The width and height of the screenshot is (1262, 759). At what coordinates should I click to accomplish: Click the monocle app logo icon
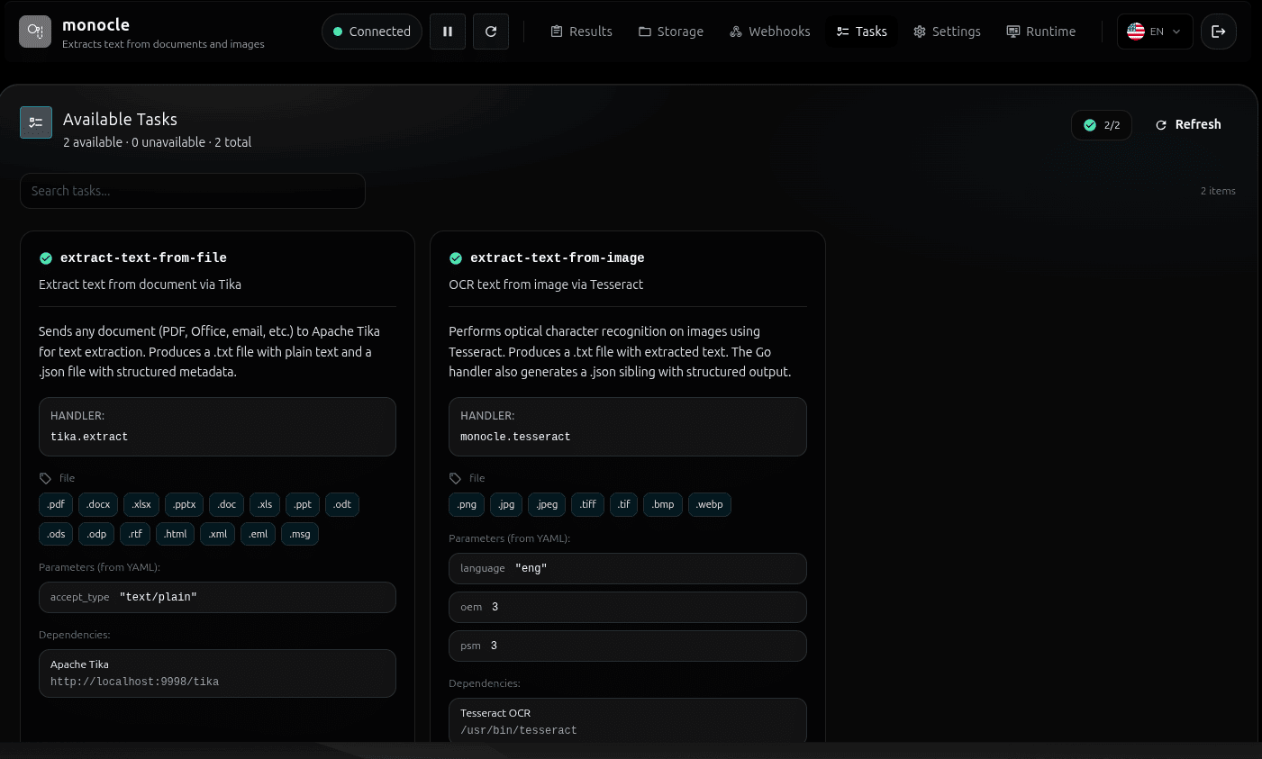(x=35, y=32)
